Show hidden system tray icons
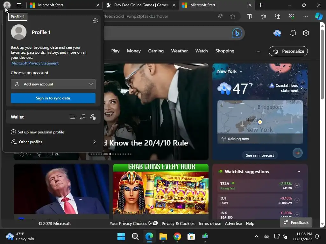The height and width of the screenshot is (244, 326). point(257,236)
